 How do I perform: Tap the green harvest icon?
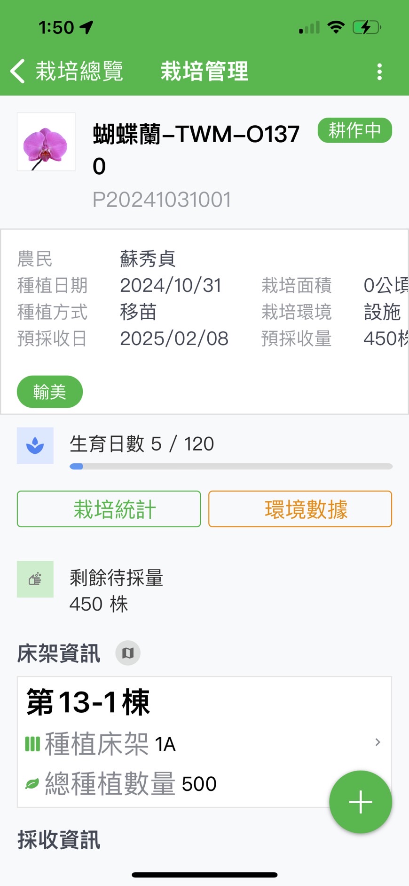pyautogui.click(x=35, y=579)
